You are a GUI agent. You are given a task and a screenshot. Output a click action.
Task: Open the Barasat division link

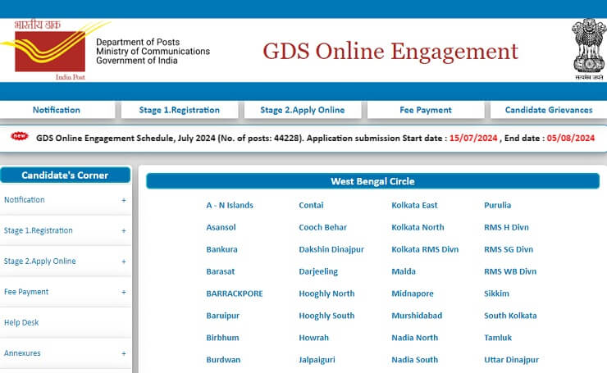[x=221, y=271]
